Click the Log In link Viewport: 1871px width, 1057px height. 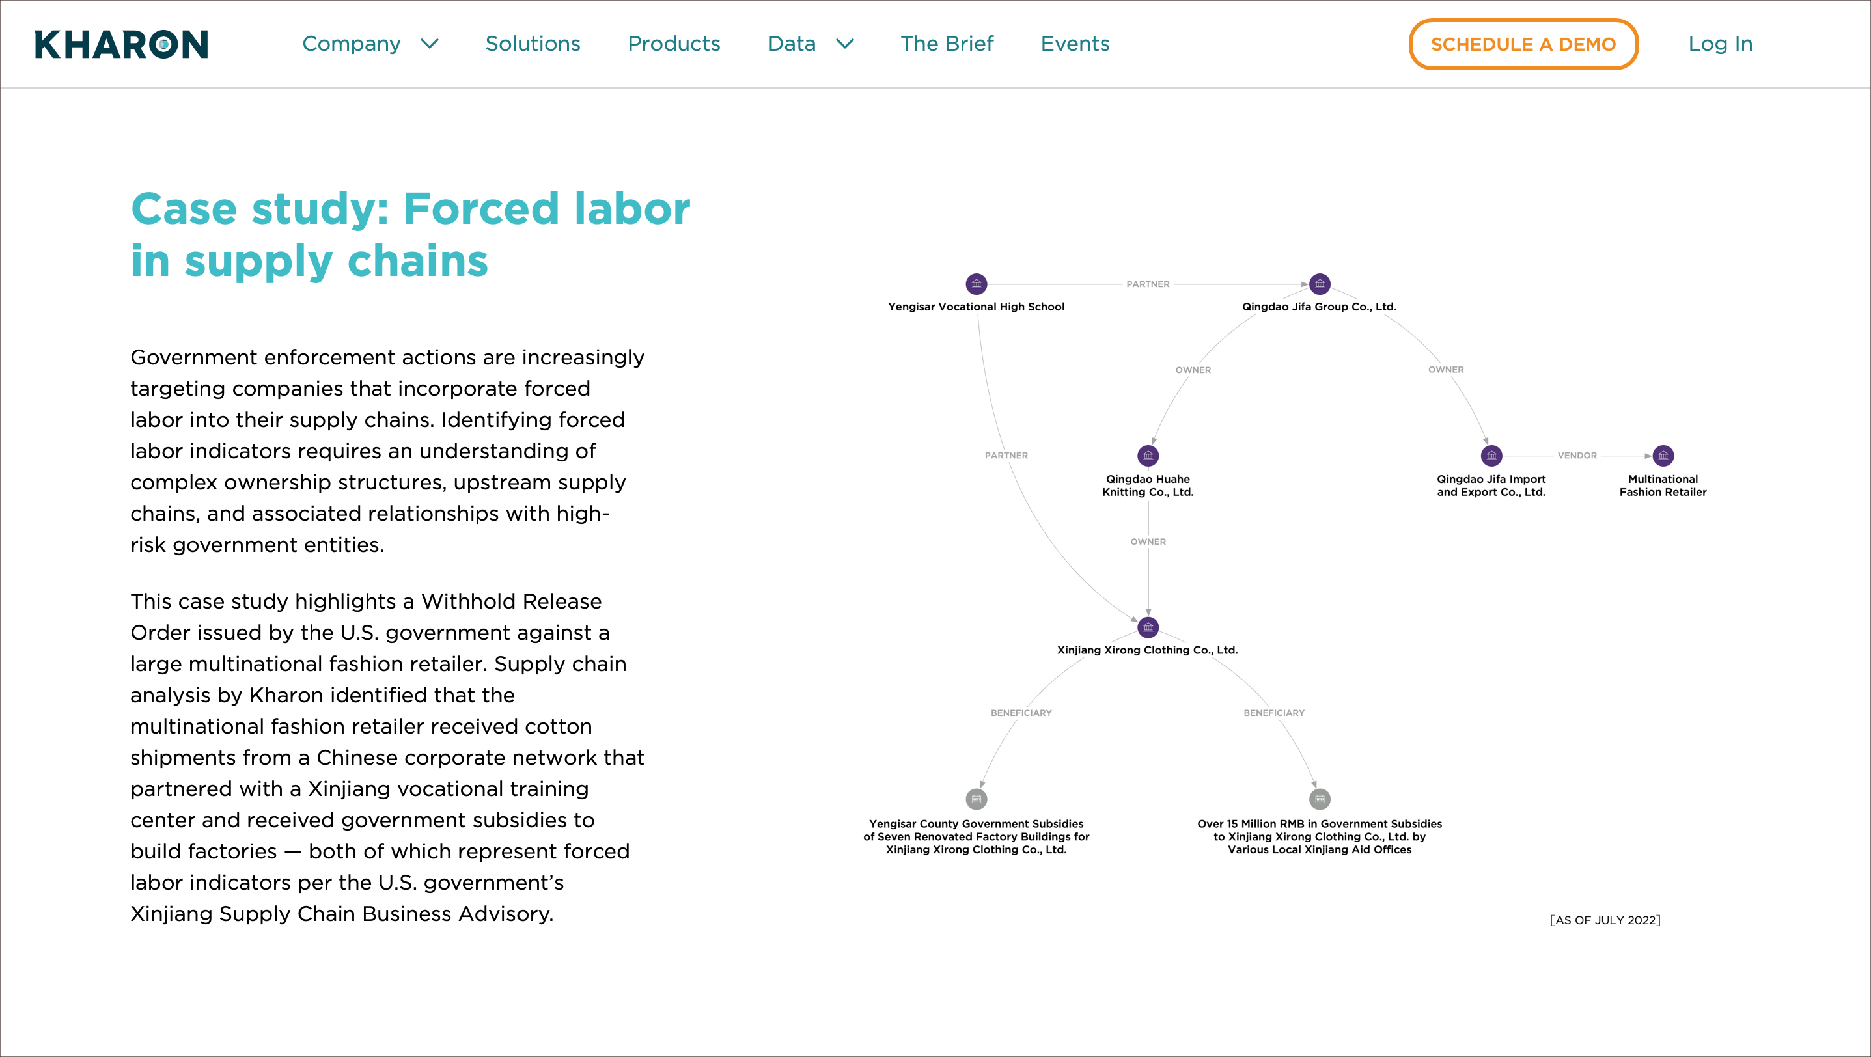pyautogui.click(x=1720, y=44)
